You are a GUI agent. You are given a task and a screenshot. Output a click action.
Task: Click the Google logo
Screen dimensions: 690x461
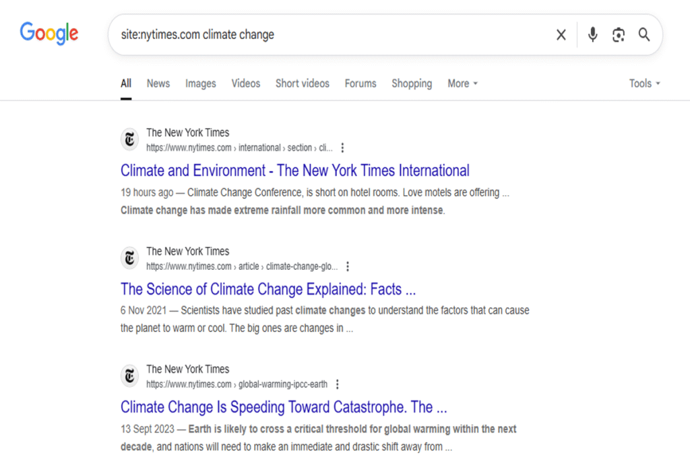click(x=49, y=34)
